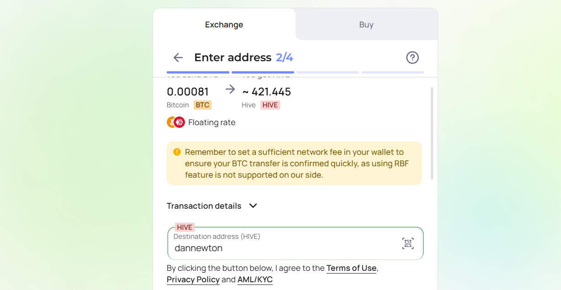Open the Privacy Policy link
This screenshot has width=561, height=290.
click(x=193, y=279)
